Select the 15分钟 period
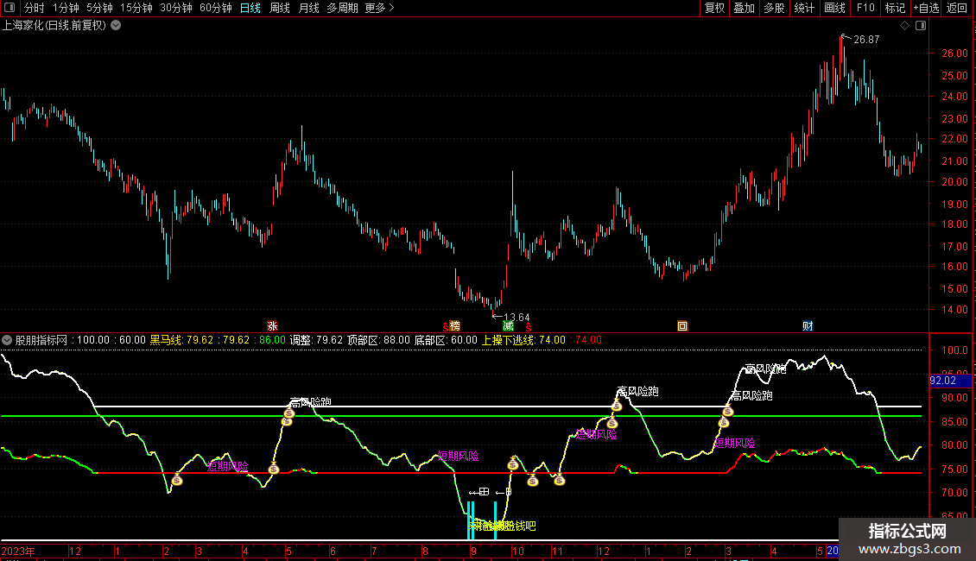Screen dimensions: 976x561 pyautogui.click(x=136, y=8)
